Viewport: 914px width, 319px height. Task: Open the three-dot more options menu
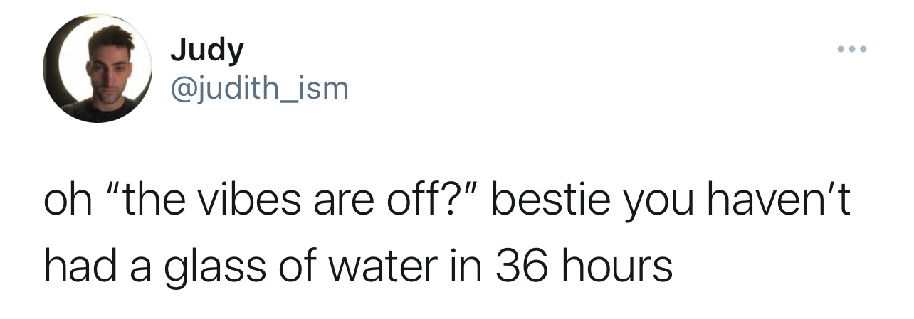(853, 50)
